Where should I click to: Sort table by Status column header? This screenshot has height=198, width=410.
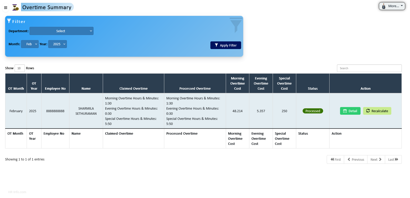click(x=313, y=88)
